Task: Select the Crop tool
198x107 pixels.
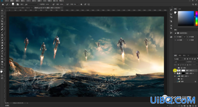Action: (x=2, y=21)
